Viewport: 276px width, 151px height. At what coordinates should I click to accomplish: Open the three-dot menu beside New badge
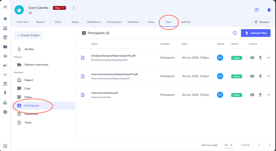pyautogui.click(x=74, y=8)
